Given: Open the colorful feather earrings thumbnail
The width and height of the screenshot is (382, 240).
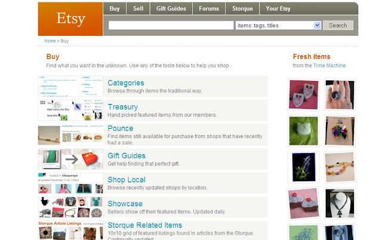Looking at the screenshot, I should 340,131.
